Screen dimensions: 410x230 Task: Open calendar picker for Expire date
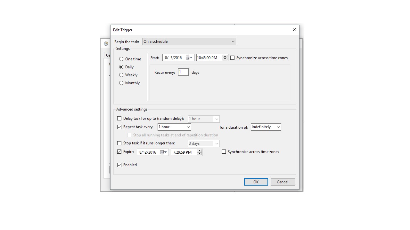[x=163, y=152]
